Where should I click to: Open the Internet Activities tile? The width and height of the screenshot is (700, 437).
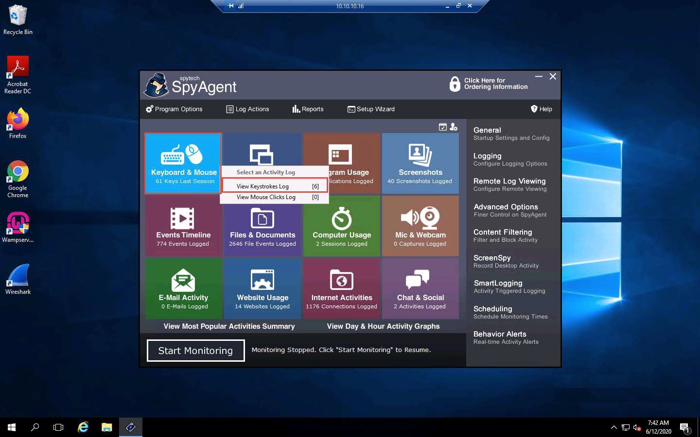342,288
